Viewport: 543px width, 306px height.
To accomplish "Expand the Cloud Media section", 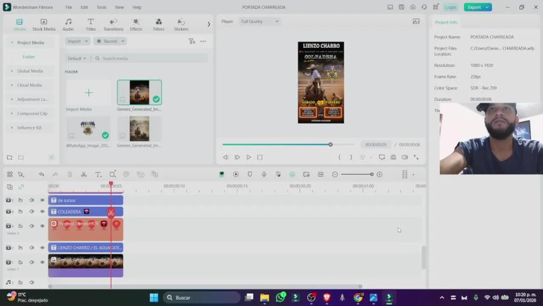I will (11, 85).
